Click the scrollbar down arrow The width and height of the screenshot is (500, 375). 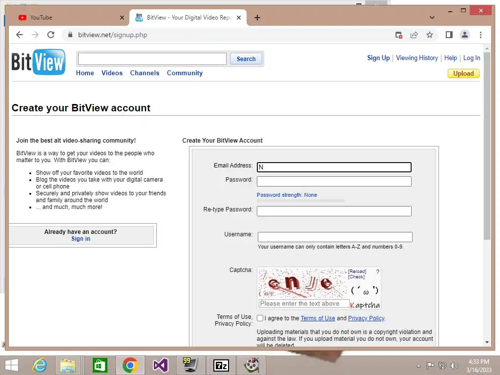[487, 342]
